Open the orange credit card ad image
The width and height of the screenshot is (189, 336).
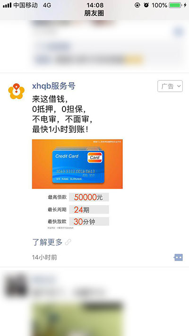click(x=77, y=164)
